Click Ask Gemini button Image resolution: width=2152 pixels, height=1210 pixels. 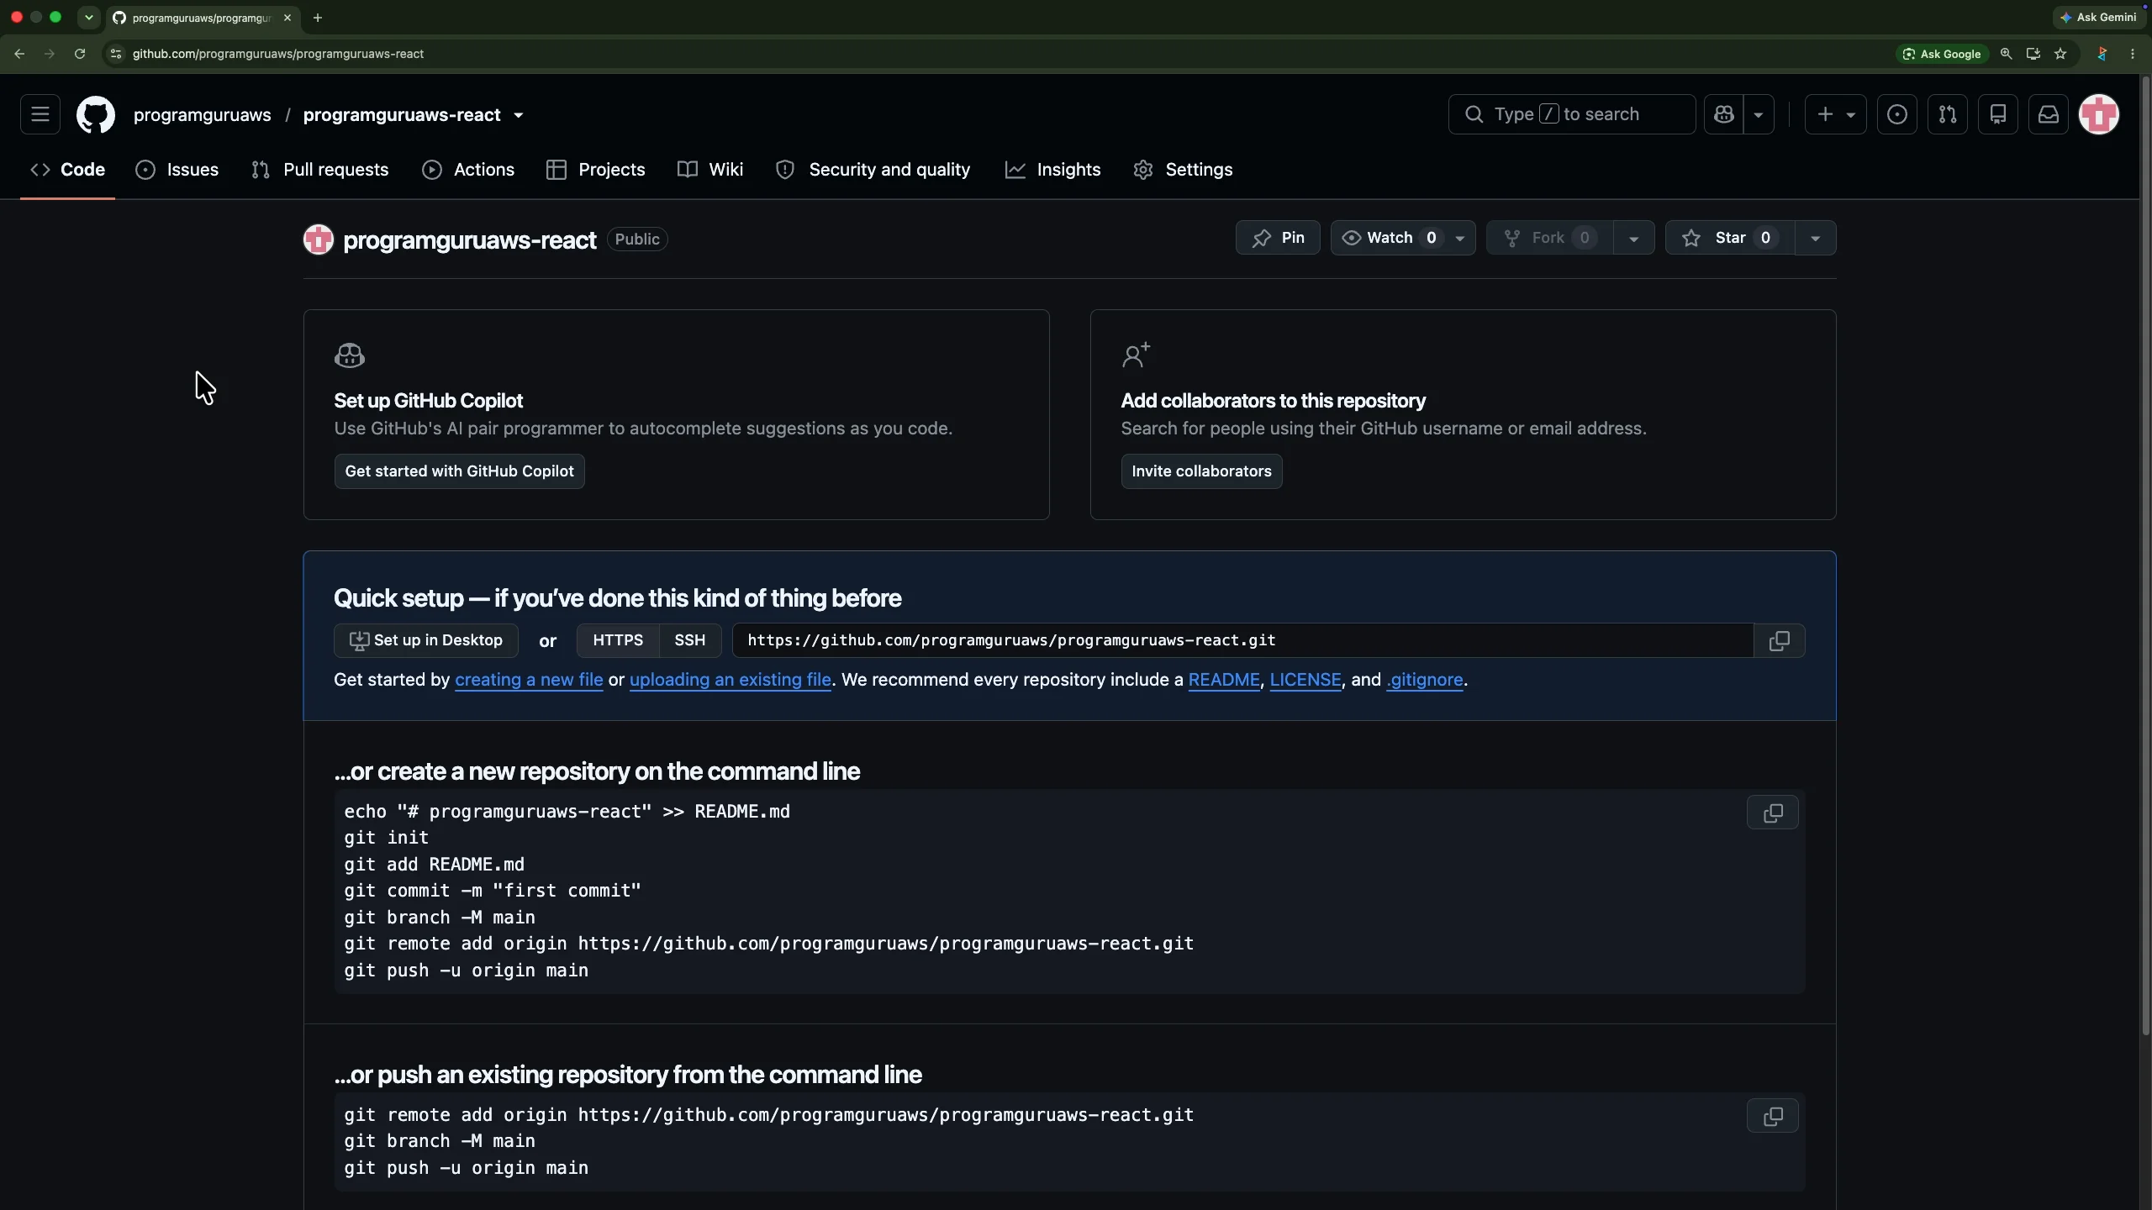[2099, 17]
